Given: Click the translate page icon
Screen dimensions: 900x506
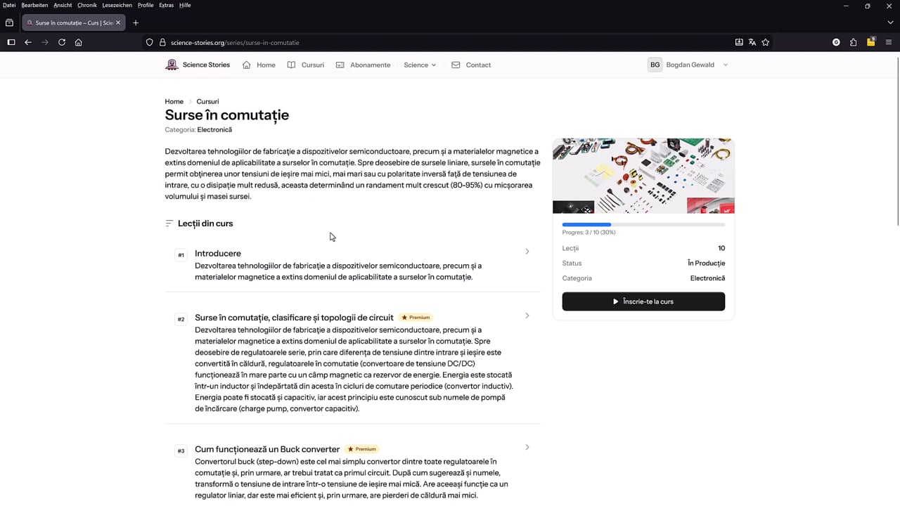Looking at the screenshot, I should click(x=752, y=42).
